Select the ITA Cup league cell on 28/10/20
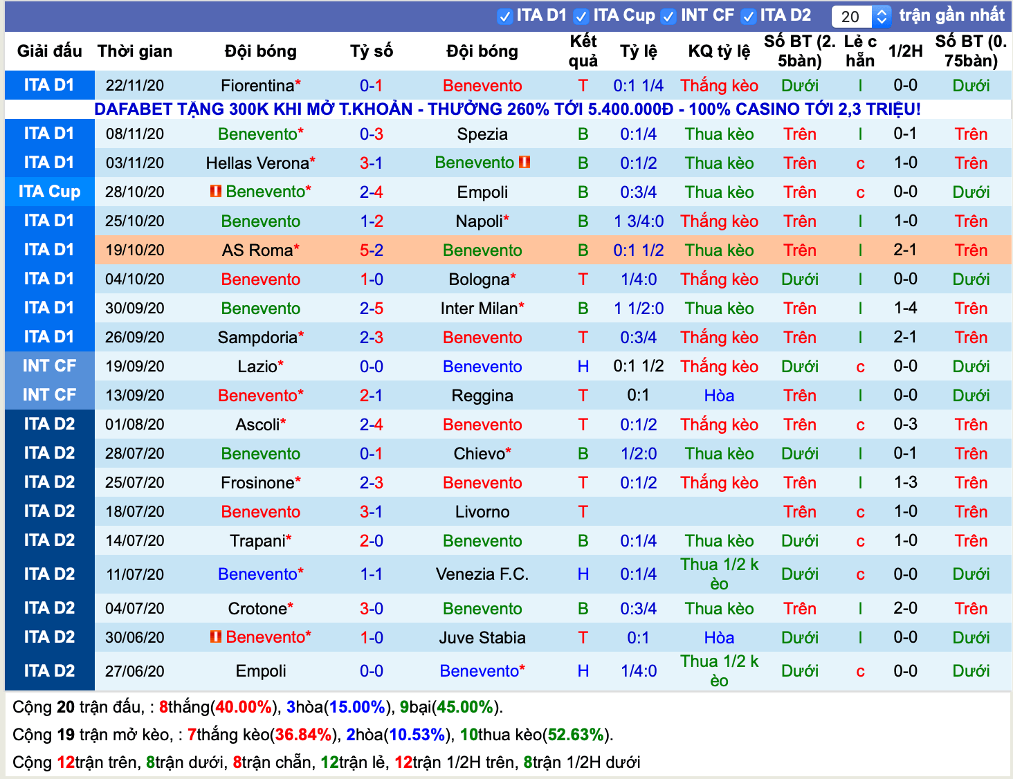This screenshot has width=1013, height=779. coord(50,192)
